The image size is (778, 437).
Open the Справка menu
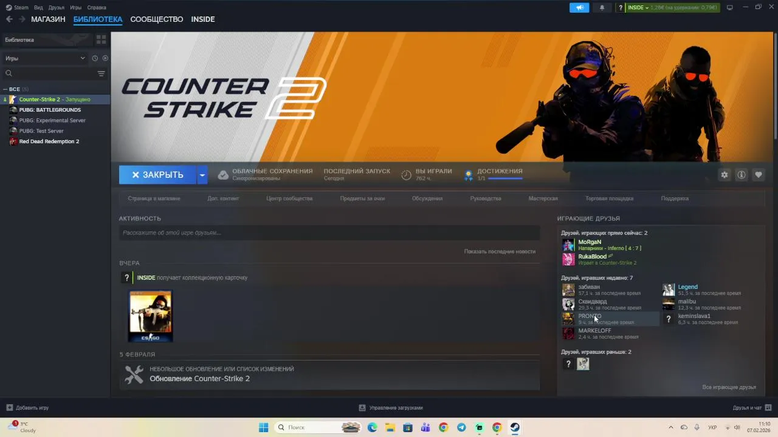click(97, 7)
